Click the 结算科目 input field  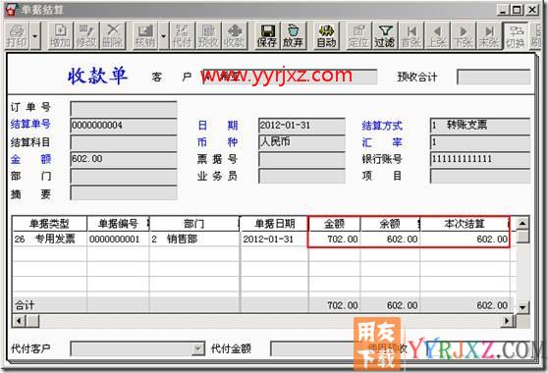[x=124, y=142]
